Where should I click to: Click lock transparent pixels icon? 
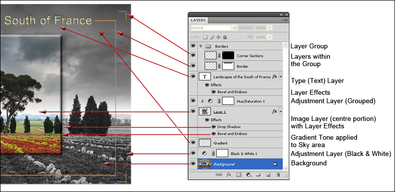[205, 37]
